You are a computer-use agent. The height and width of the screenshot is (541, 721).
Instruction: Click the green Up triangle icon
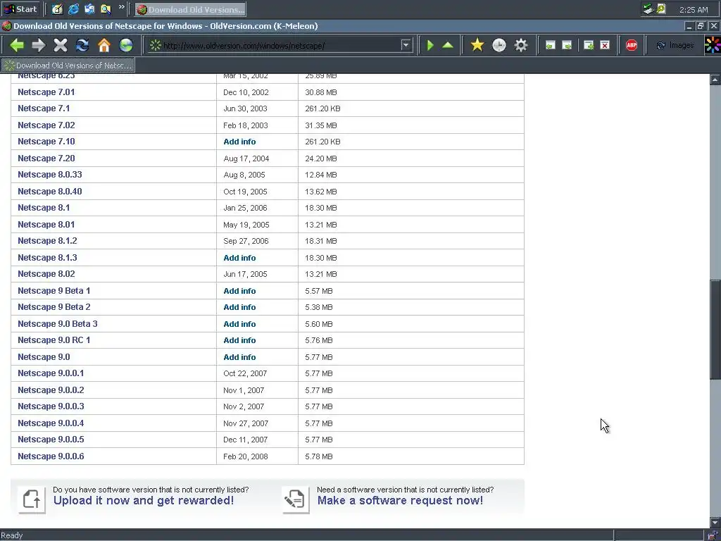(447, 45)
